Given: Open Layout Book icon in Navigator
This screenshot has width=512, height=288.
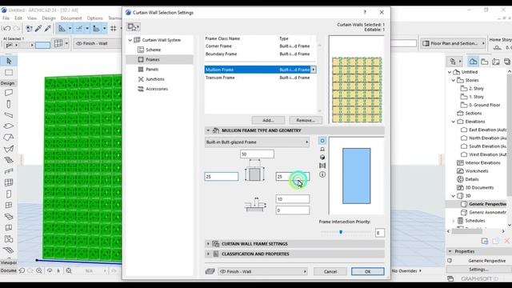Looking at the screenshot, I should click(496, 62).
